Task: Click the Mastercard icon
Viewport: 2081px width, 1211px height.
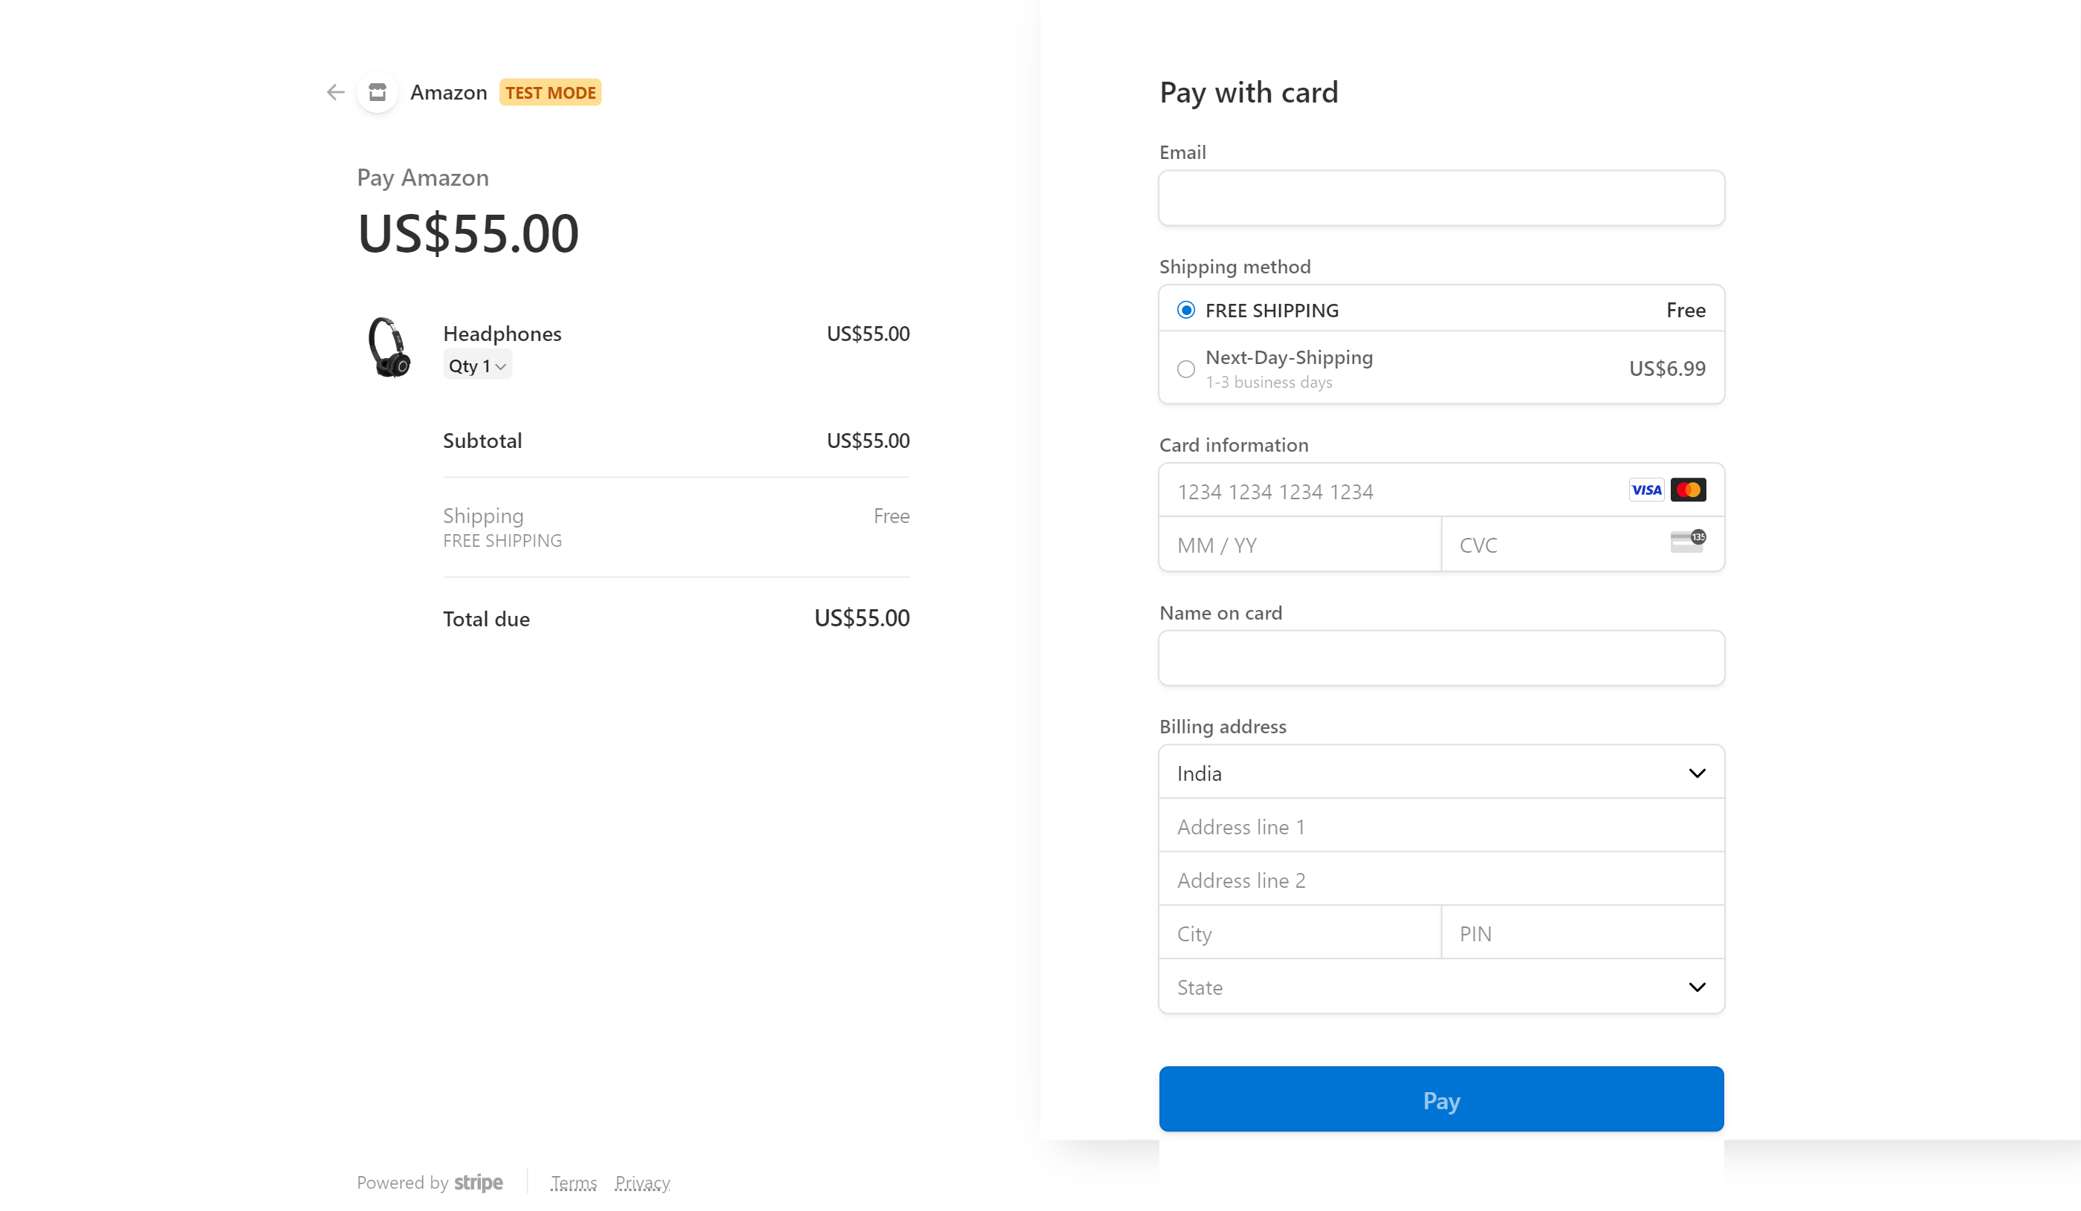Action: pos(1689,490)
